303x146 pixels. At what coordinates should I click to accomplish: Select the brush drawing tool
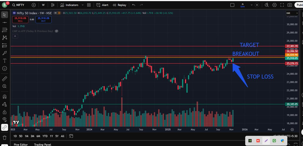[x=5, y=53]
